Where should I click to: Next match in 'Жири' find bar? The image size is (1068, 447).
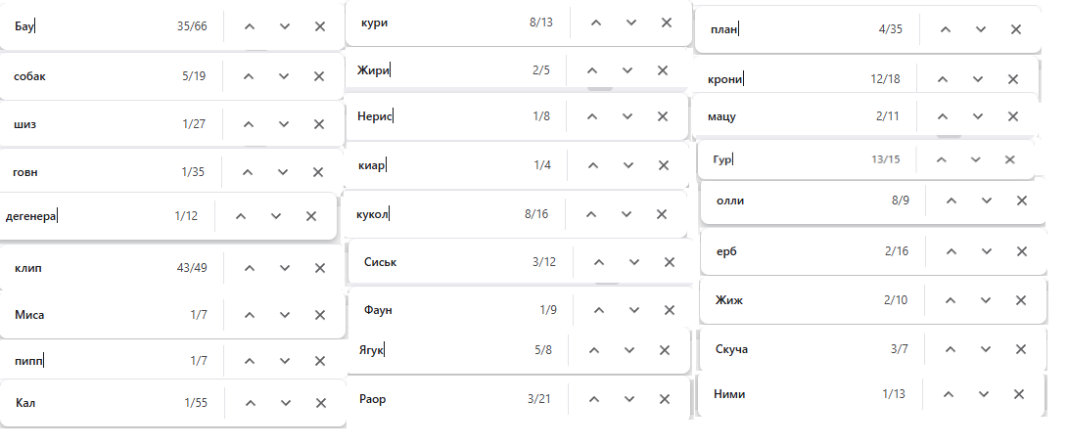pyautogui.click(x=627, y=70)
